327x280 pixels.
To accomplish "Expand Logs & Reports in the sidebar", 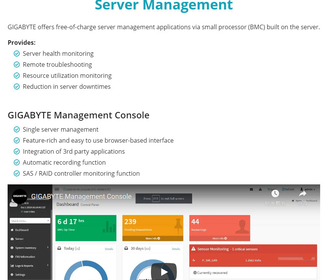I will (30, 266).
